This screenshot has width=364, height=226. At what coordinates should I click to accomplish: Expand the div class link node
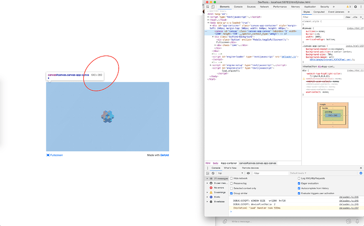(x=215, y=45)
